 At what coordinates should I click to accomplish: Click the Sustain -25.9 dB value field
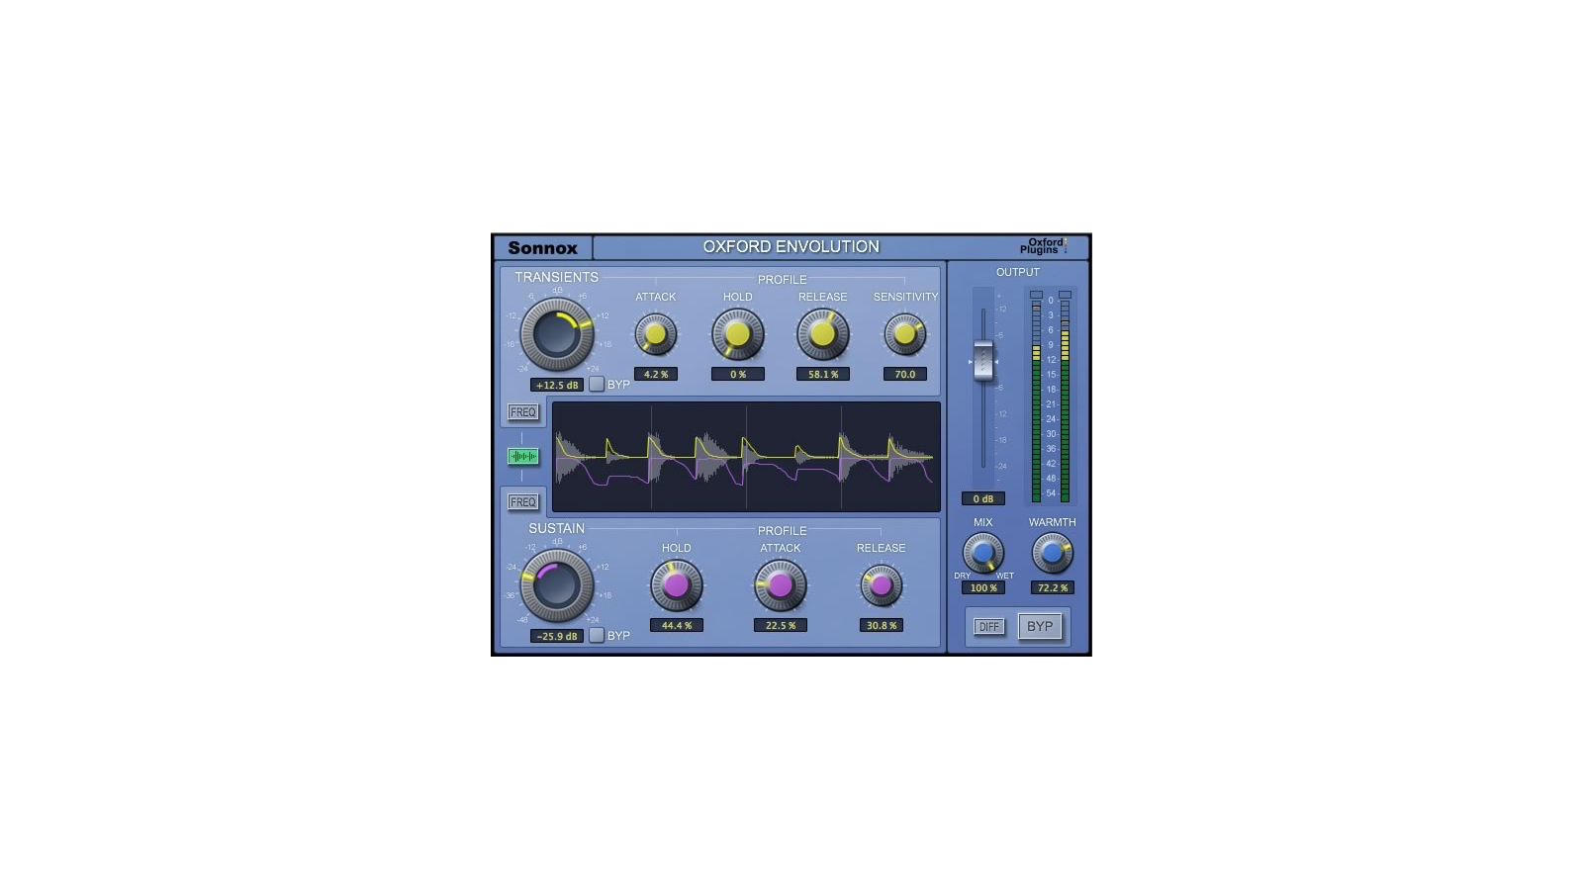pyautogui.click(x=557, y=637)
